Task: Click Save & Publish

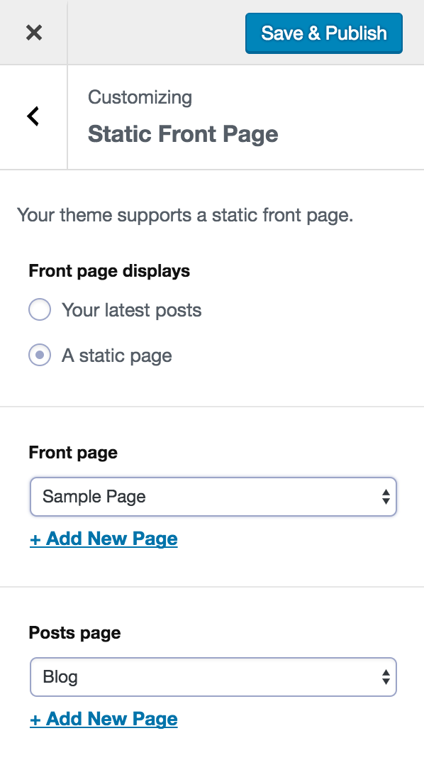Action: [323, 33]
